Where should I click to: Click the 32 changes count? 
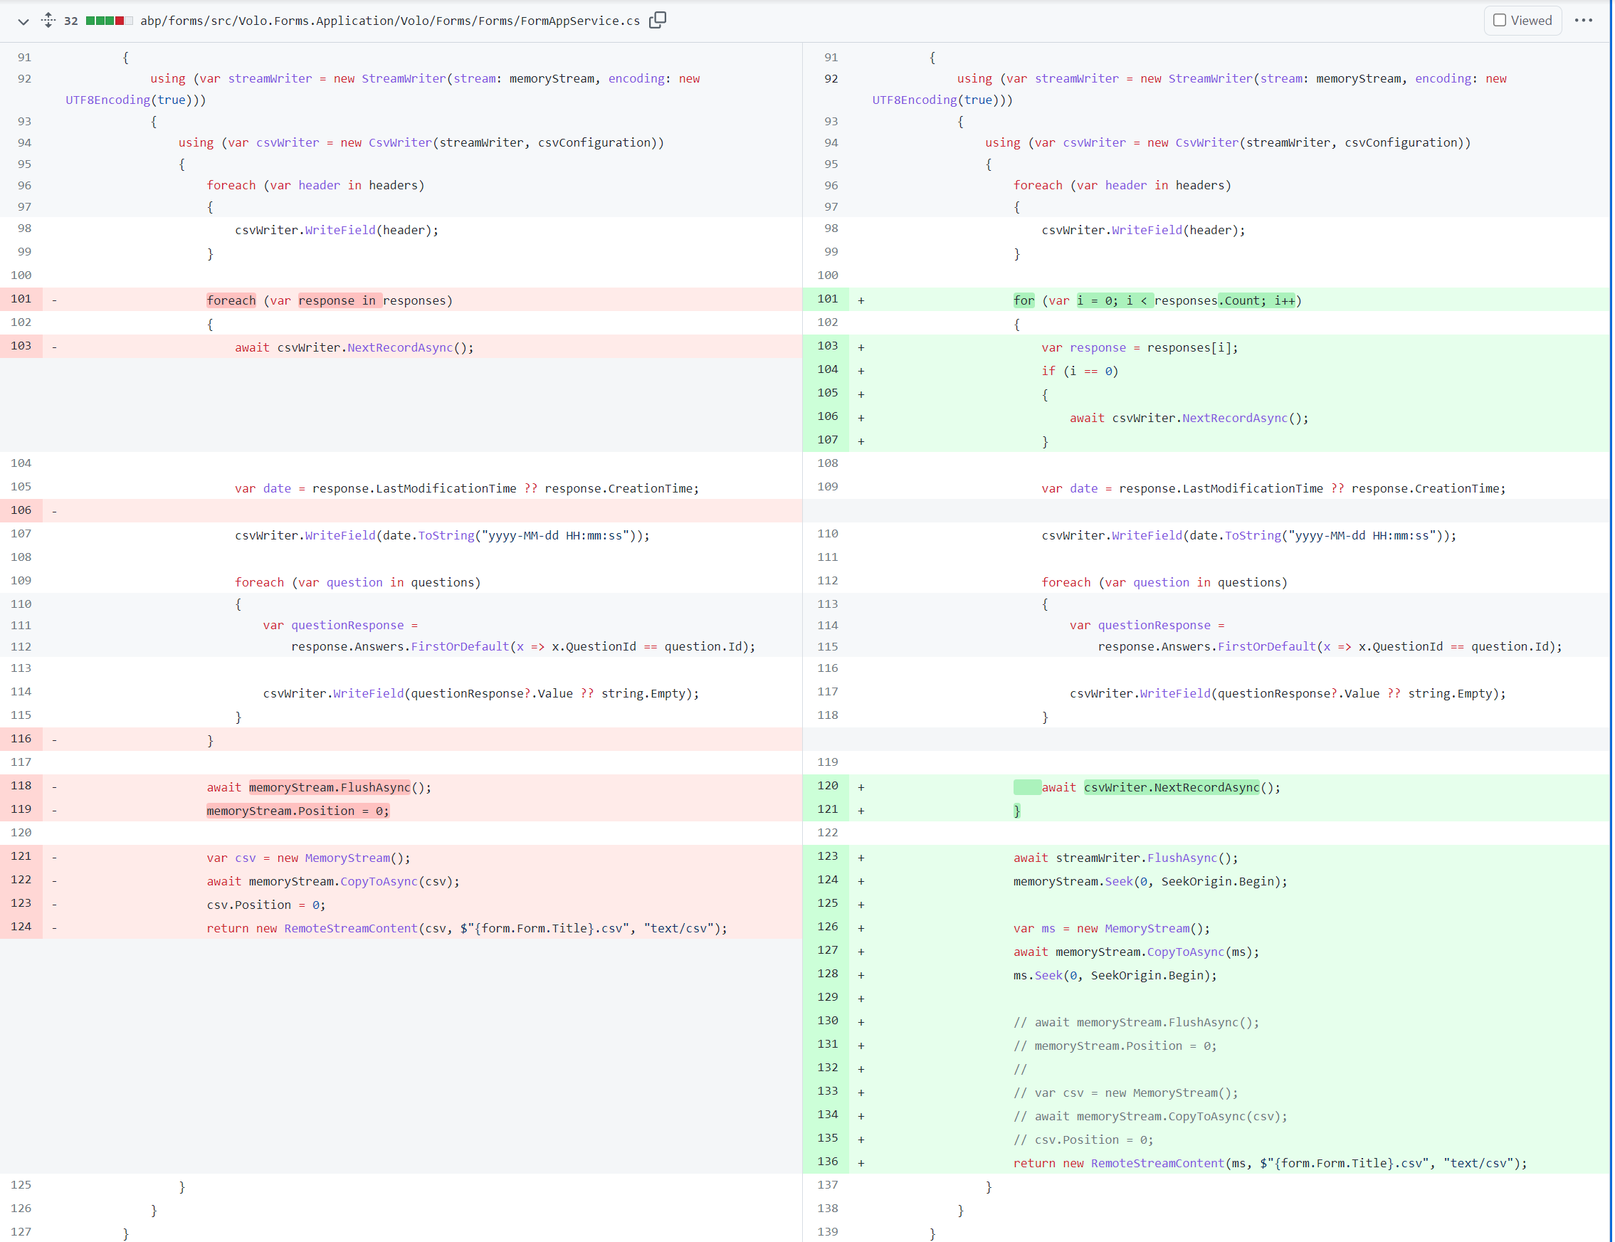coord(71,21)
